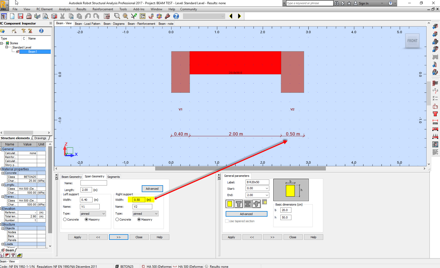
Task: Click the right support Width field
Action: click(139, 200)
